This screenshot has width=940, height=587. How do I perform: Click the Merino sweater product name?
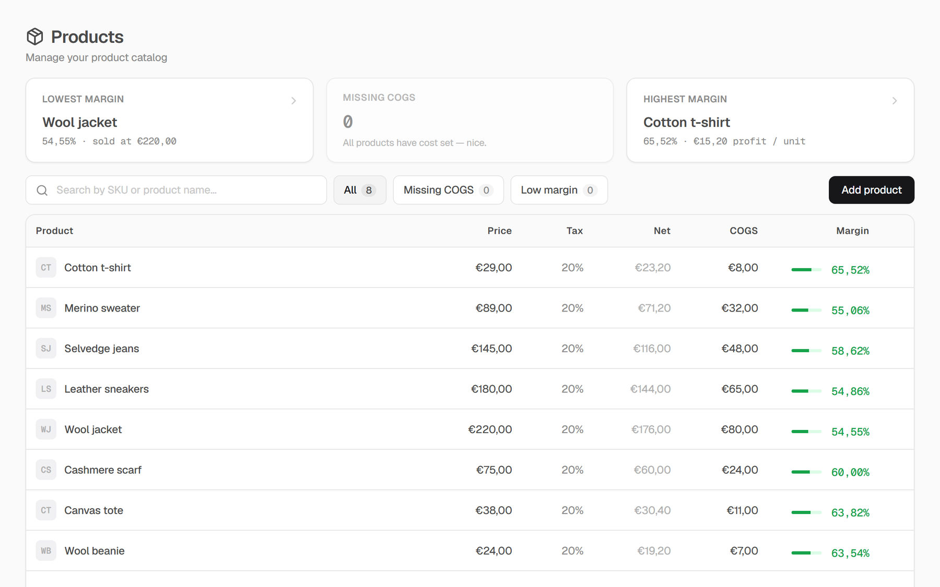click(x=102, y=308)
